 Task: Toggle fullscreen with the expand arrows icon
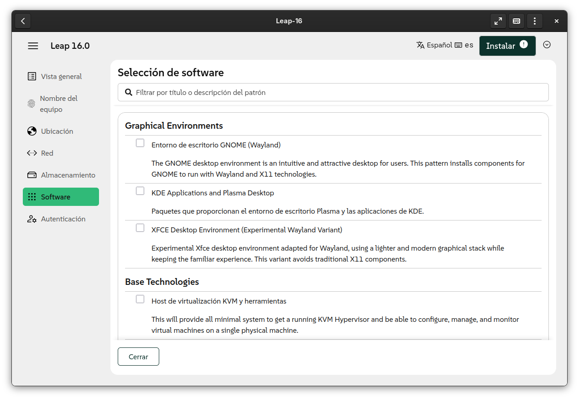coord(498,21)
